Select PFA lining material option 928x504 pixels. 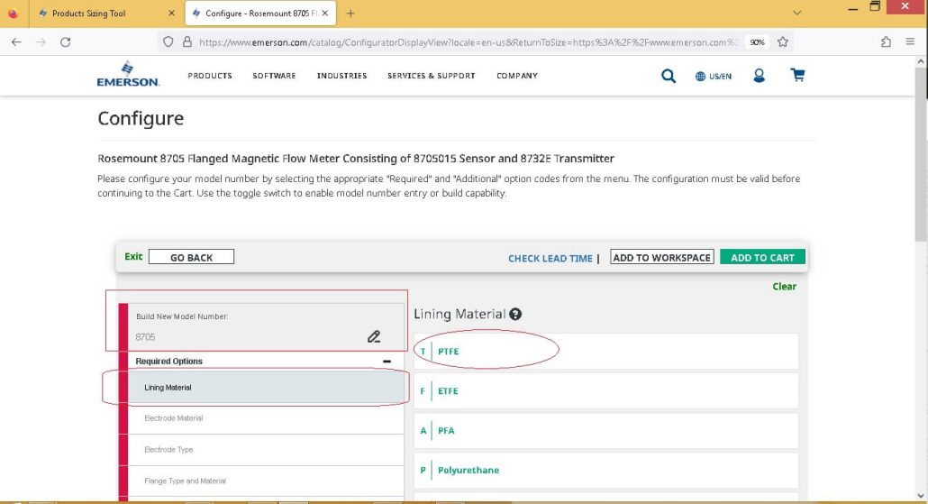click(x=606, y=431)
